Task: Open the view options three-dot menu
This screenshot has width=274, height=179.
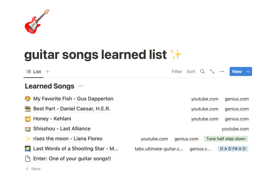Action: tap(222, 72)
